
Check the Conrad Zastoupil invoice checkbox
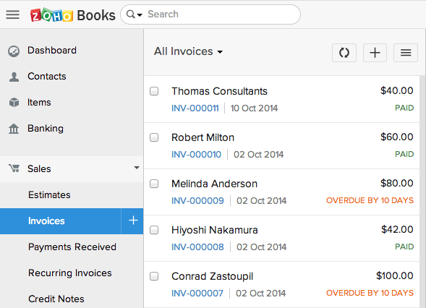[x=154, y=276]
